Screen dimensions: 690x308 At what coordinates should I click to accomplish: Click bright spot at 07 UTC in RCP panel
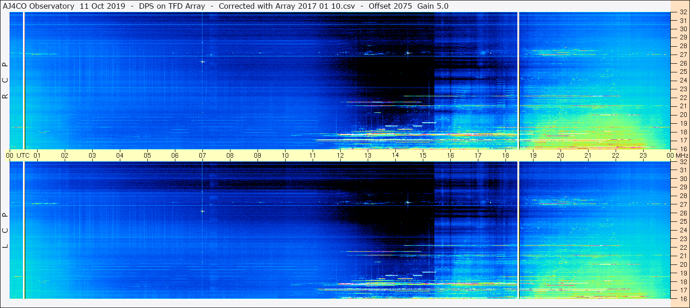click(x=202, y=61)
